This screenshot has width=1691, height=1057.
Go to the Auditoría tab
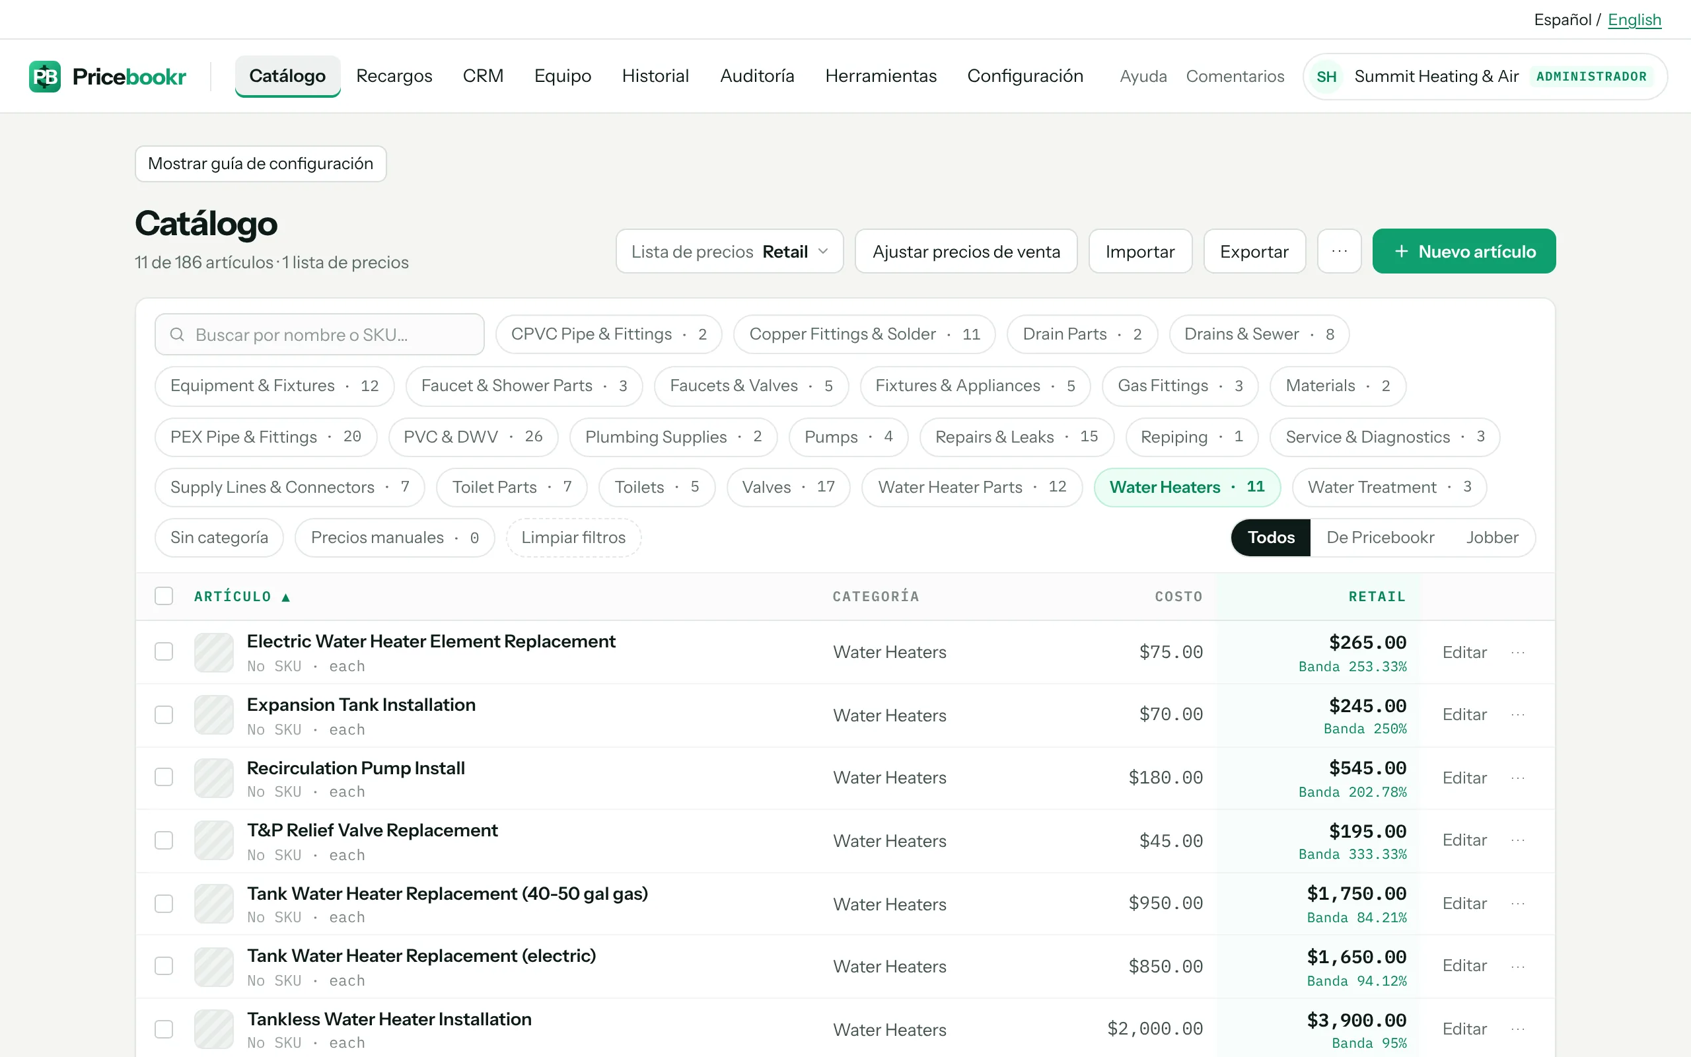click(x=757, y=75)
